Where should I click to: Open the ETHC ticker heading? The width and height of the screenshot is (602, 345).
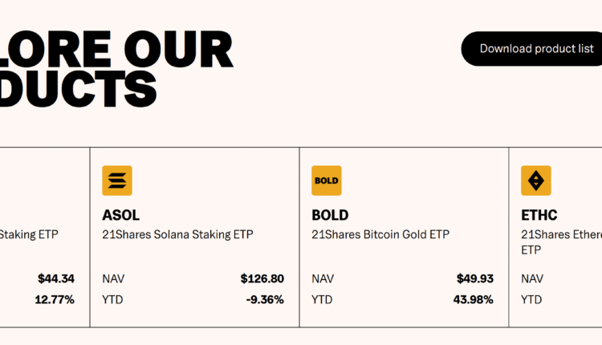coord(539,215)
